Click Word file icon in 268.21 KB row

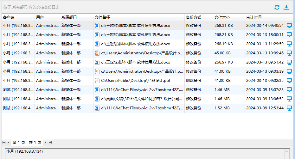pos(97,35)
